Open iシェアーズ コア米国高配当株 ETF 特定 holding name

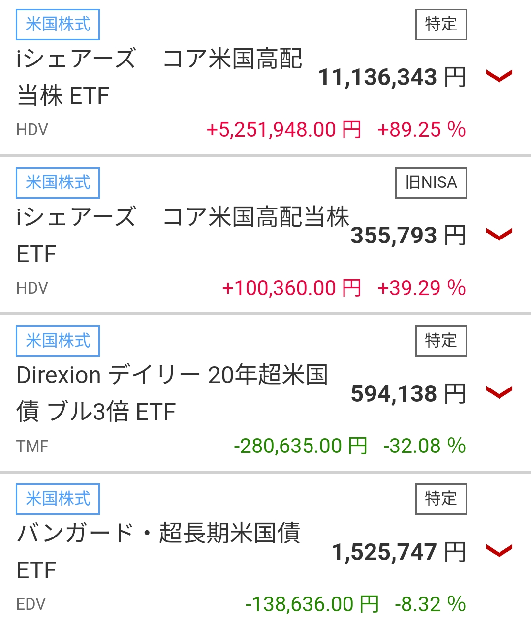(159, 77)
